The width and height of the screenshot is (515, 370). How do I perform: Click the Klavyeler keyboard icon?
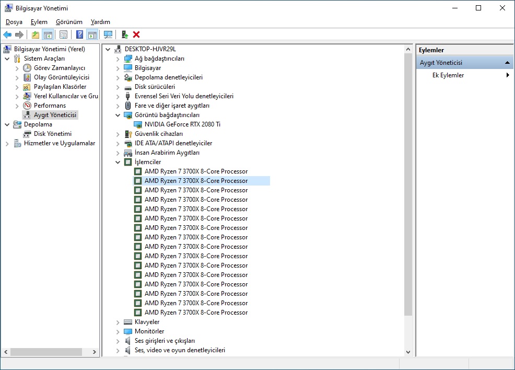tap(128, 322)
